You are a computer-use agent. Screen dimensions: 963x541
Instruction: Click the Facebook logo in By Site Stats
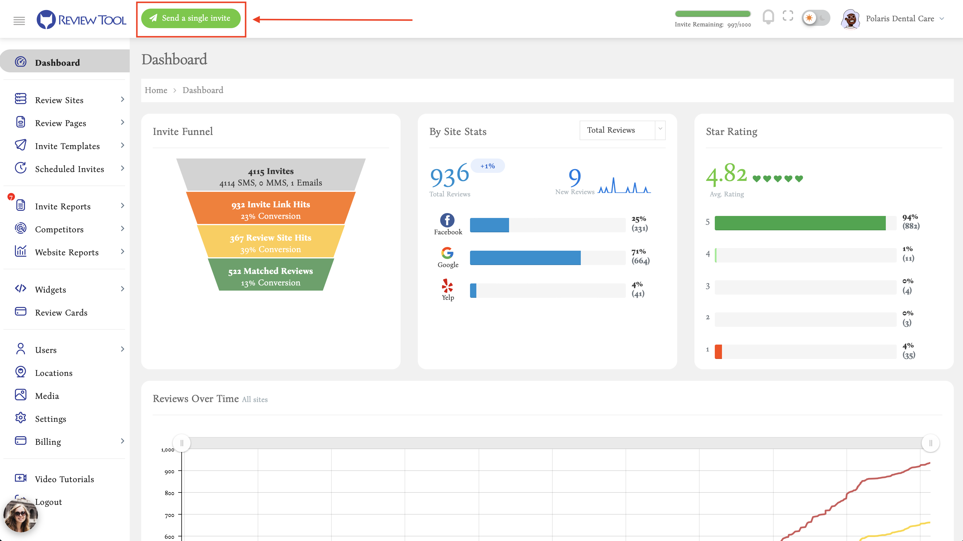447,220
